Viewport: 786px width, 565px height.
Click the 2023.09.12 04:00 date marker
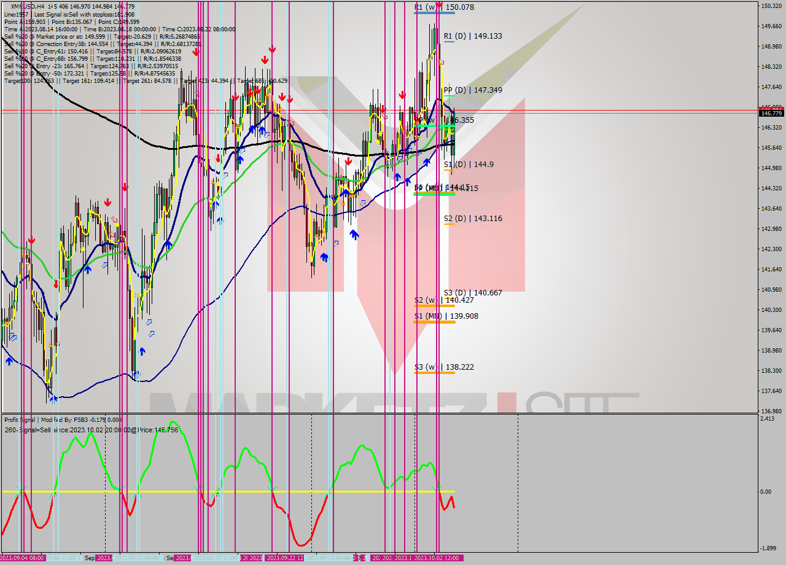pyautogui.click(x=138, y=558)
